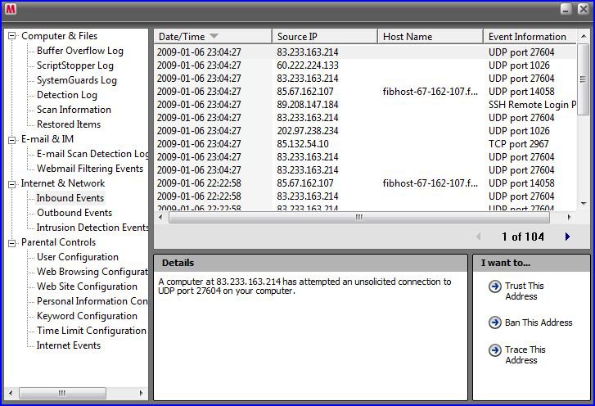595x406 pixels.
Task: Collapse the Parental Controls tree node
Action: (x=12, y=243)
